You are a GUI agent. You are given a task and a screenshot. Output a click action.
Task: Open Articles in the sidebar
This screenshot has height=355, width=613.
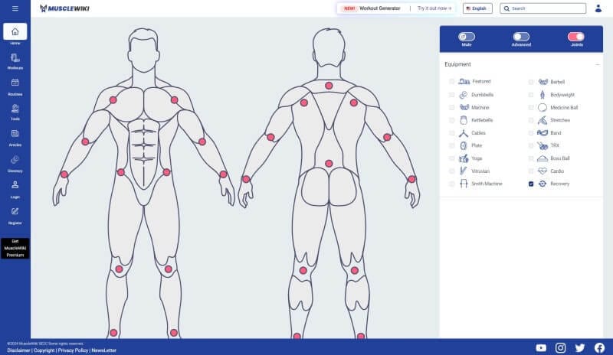tap(15, 138)
